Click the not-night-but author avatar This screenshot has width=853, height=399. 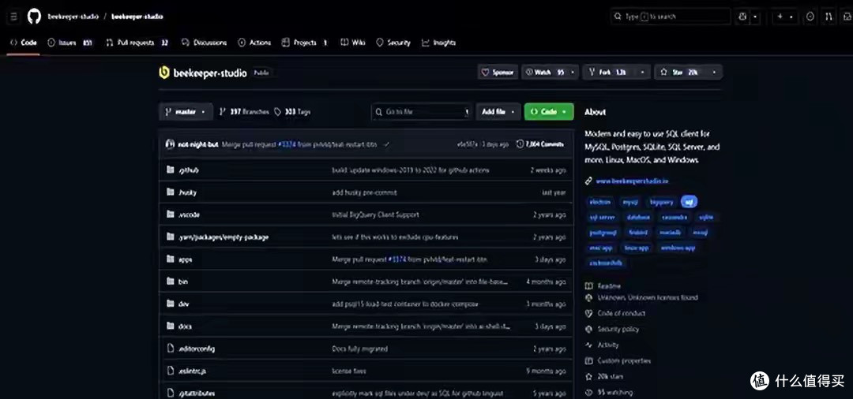[x=170, y=144]
